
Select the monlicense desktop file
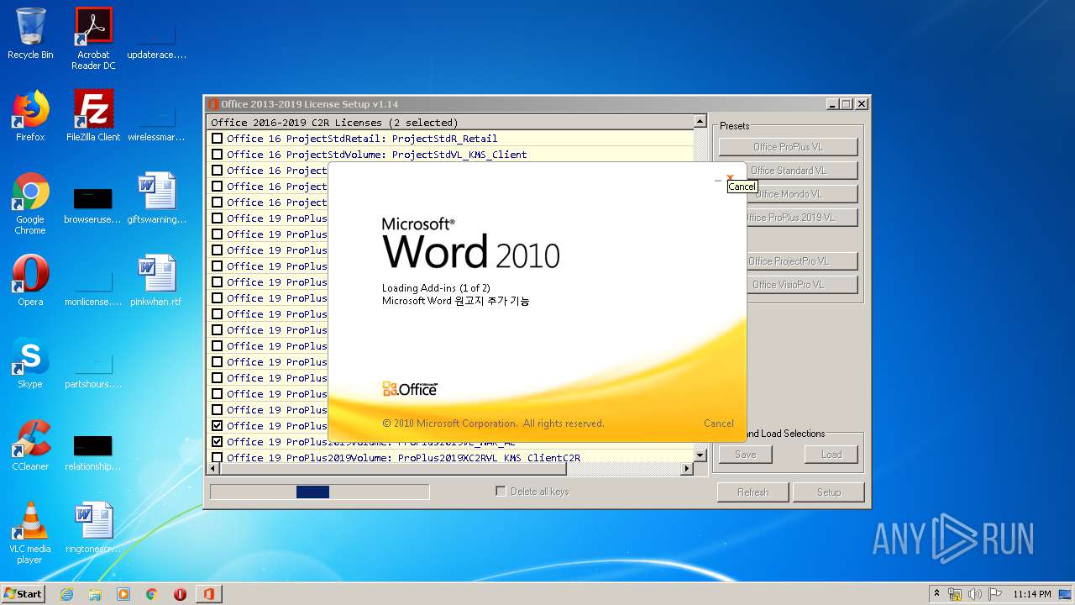(x=93, y=286)
